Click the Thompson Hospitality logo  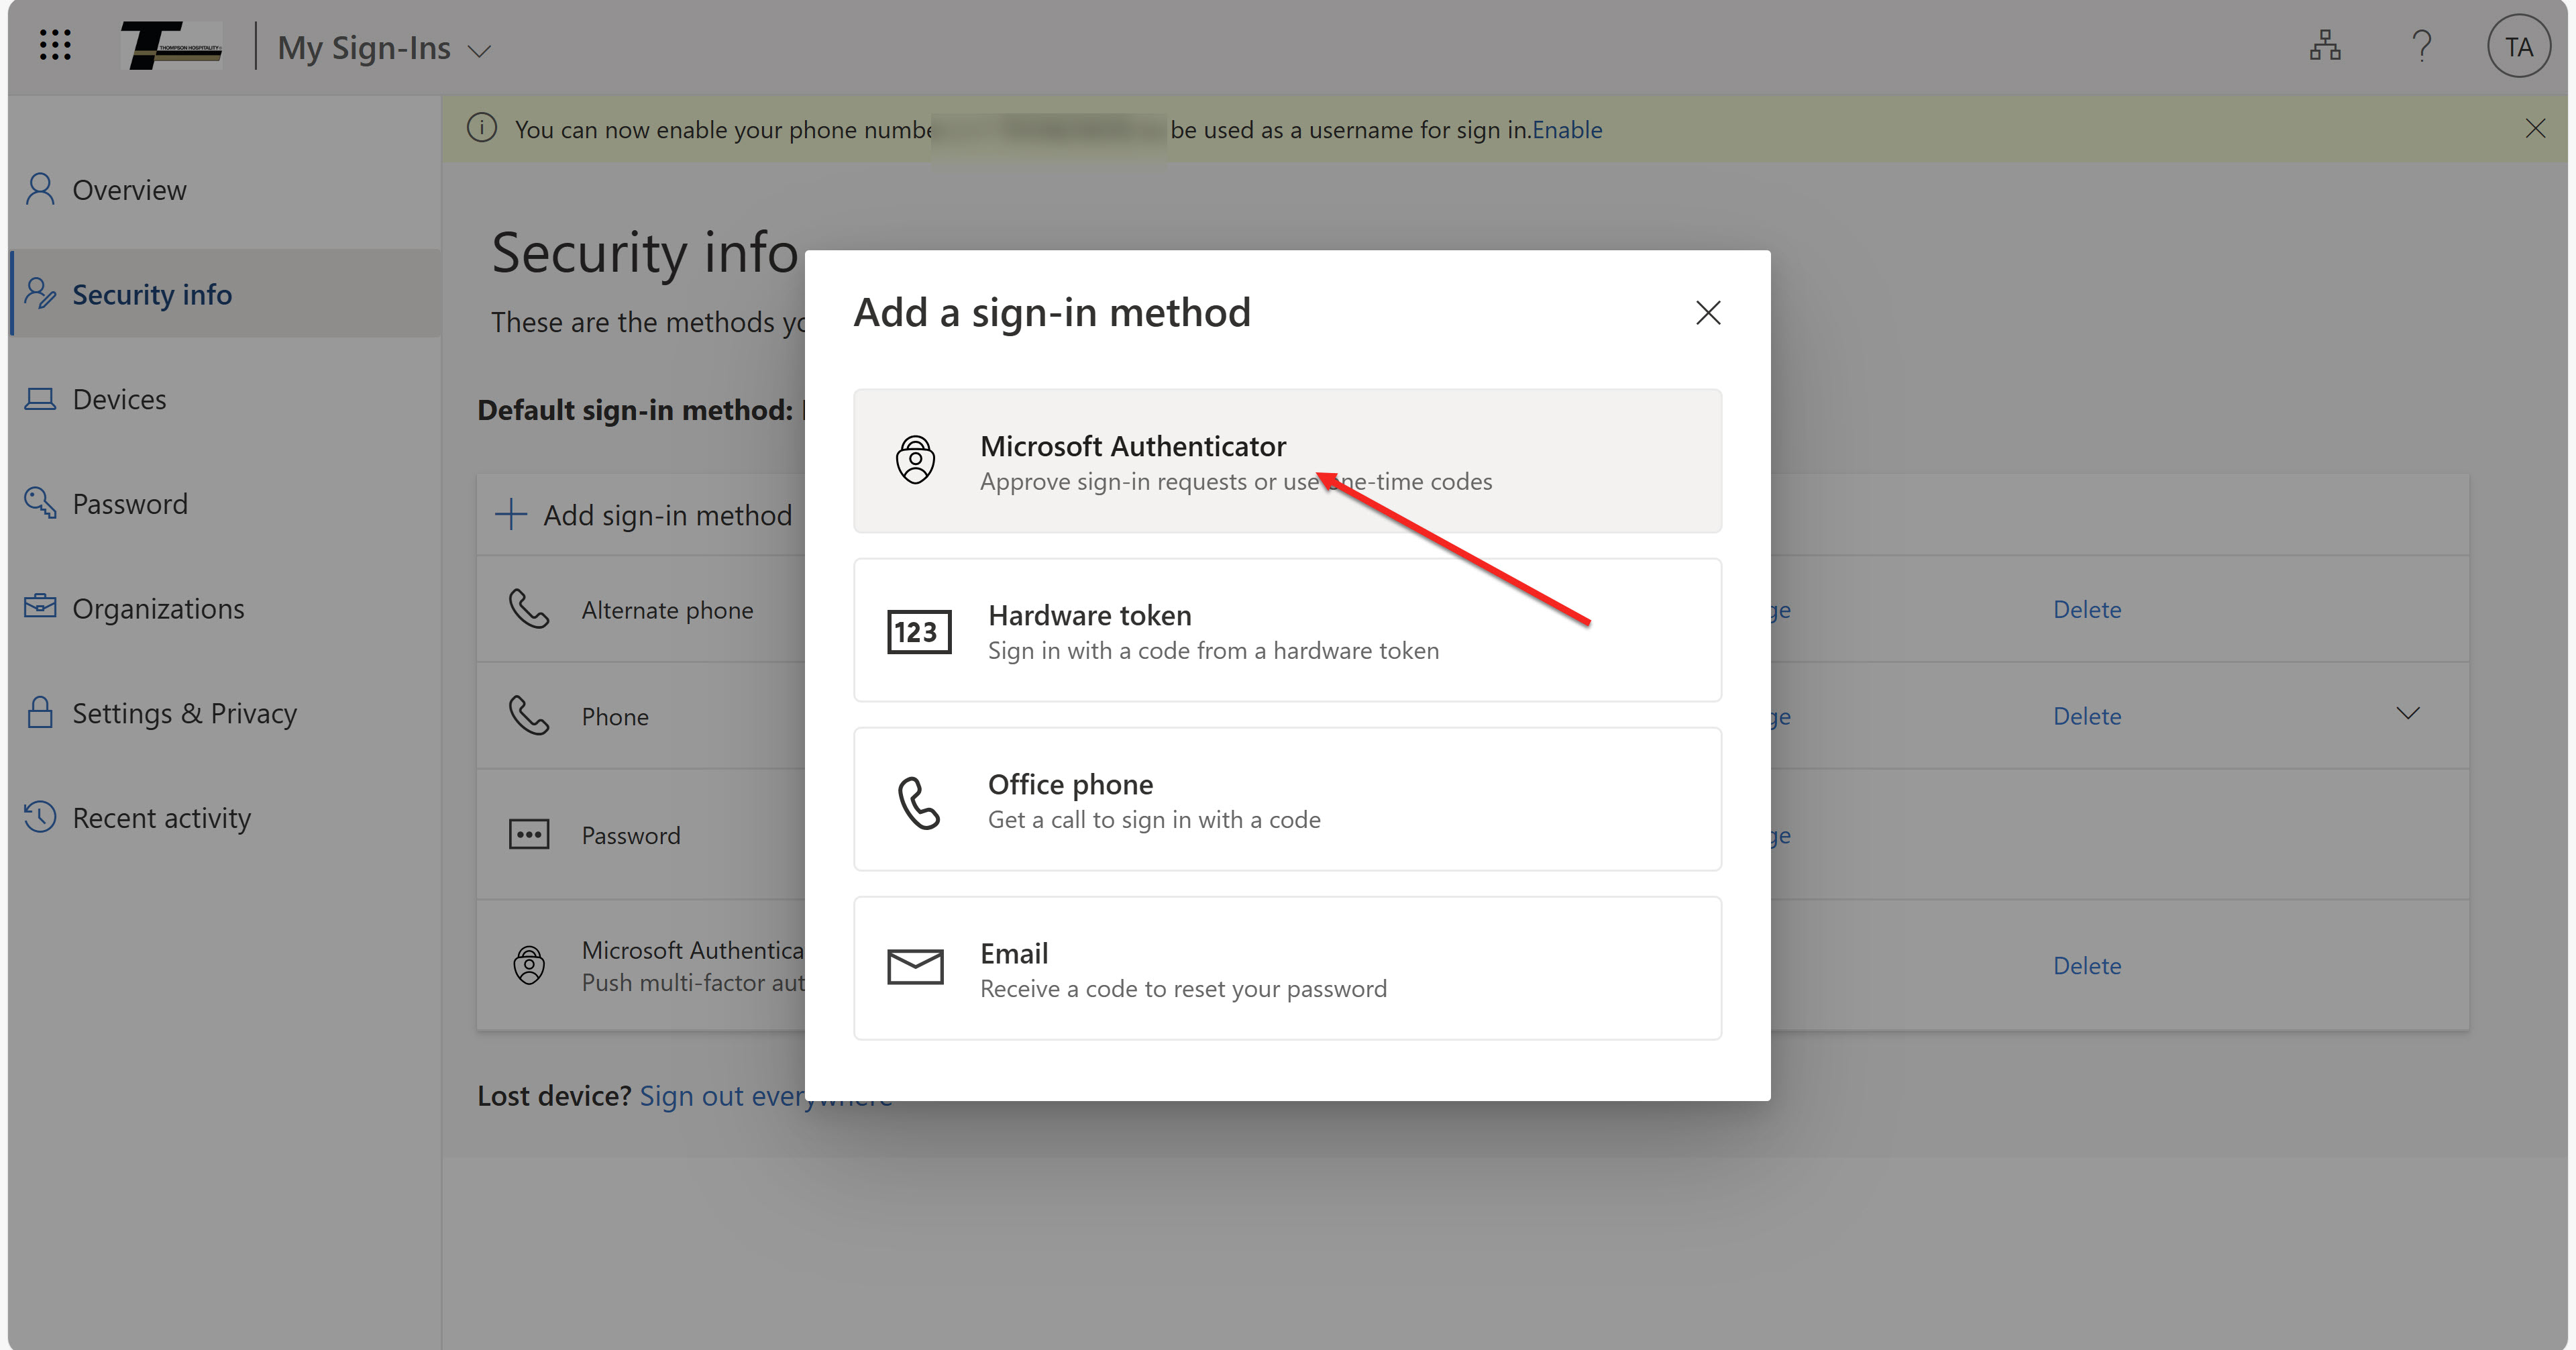pyautogui.click(x=172, y=45)
